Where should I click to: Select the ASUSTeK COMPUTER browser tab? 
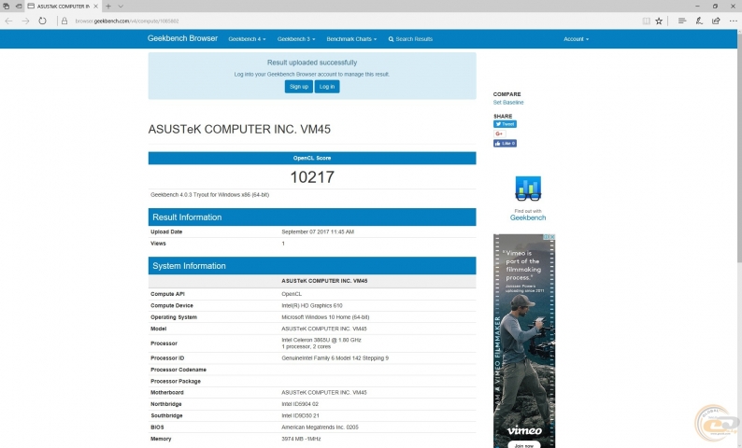pos(63,7)
